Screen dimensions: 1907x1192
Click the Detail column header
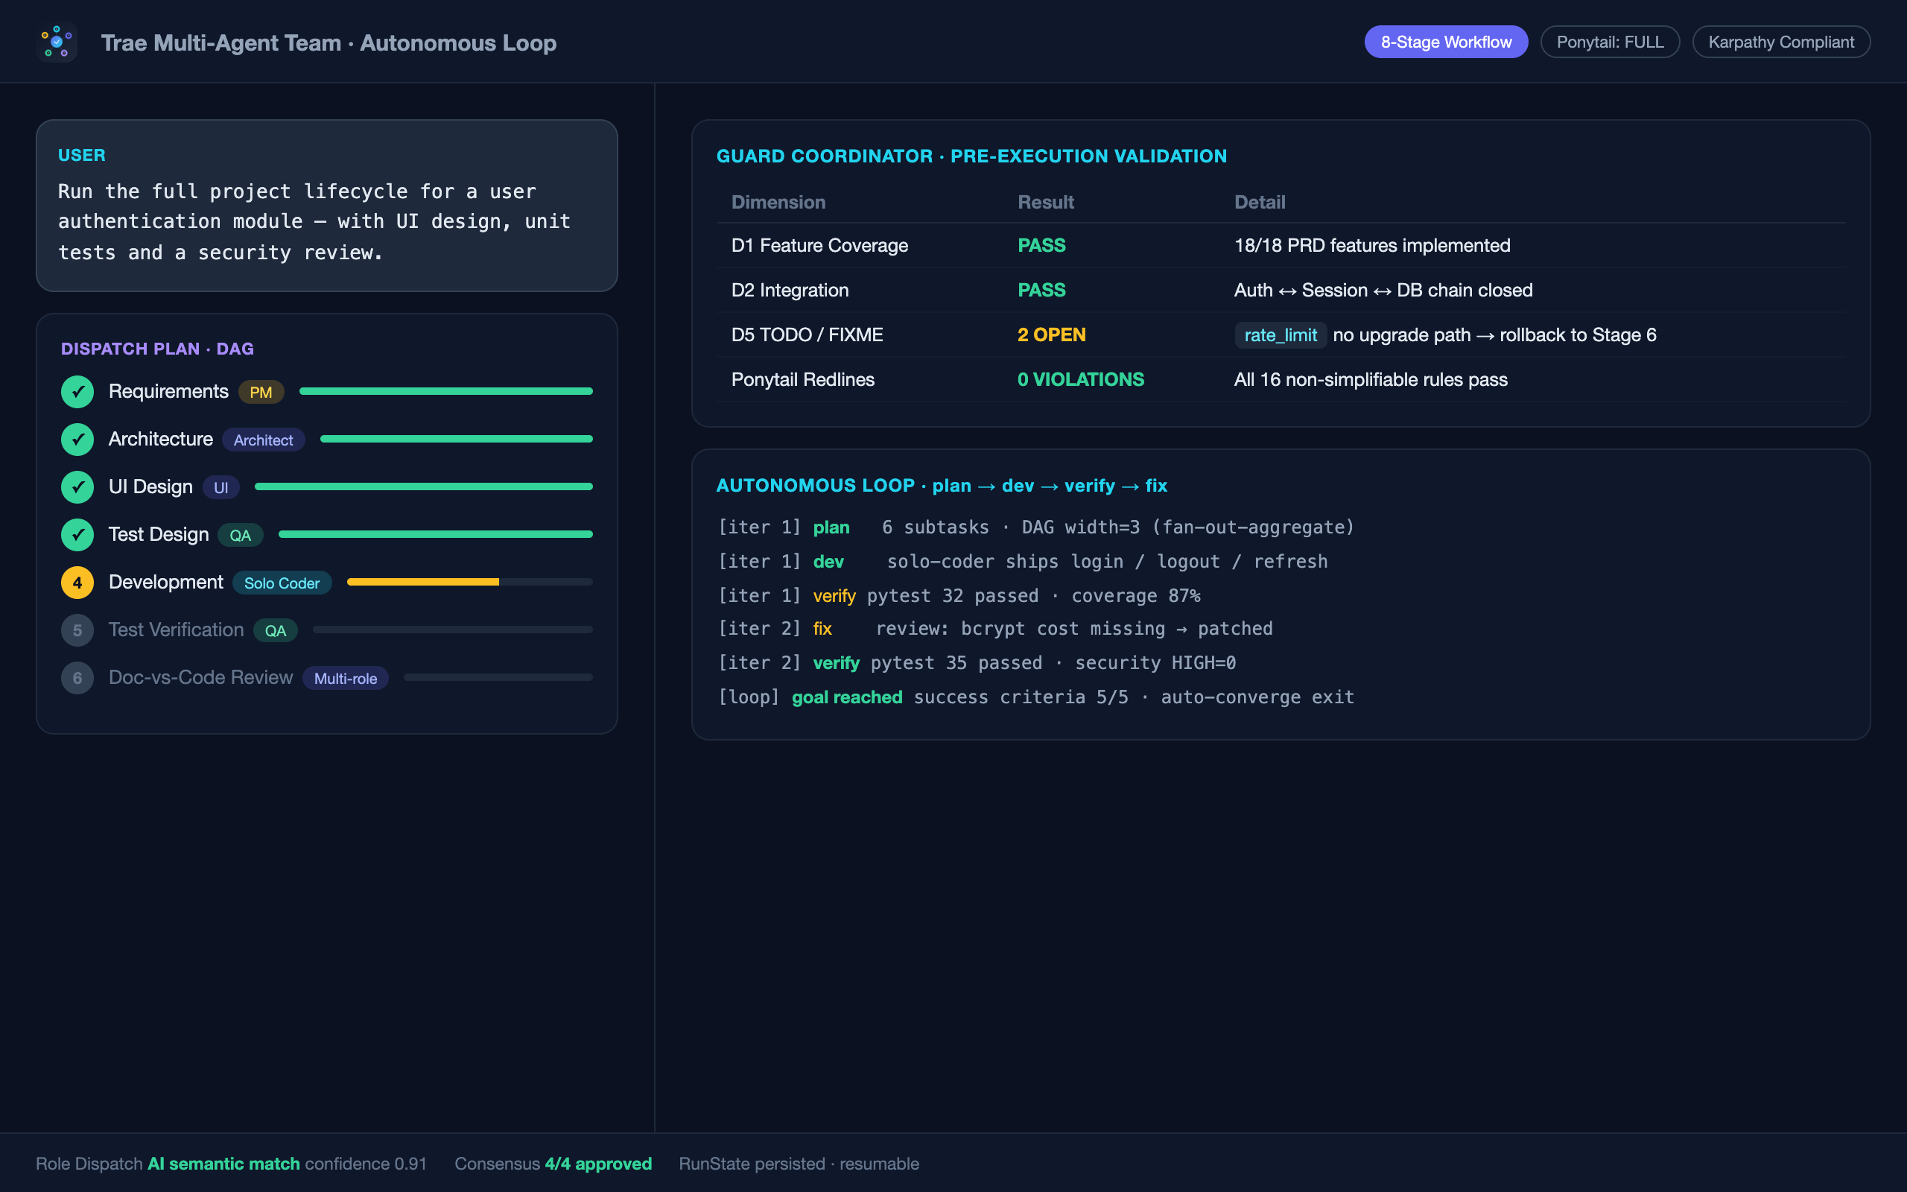tap(1259, 202)
